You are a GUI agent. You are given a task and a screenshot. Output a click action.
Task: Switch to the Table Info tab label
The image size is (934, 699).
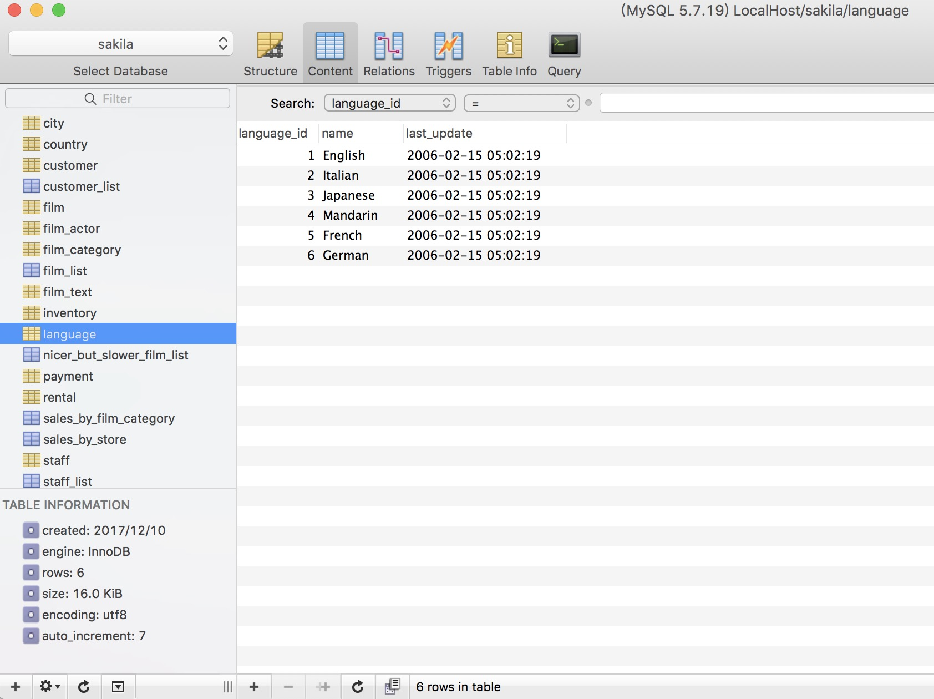coord(509,71)
